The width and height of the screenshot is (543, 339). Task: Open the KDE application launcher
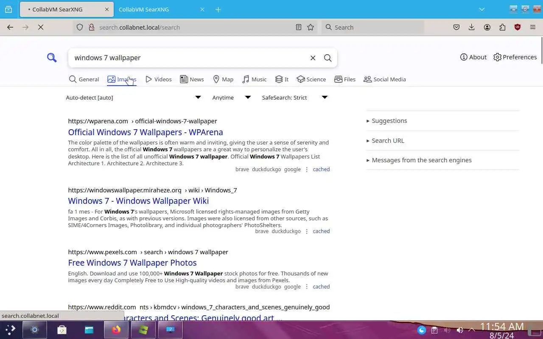pos(11,330)
